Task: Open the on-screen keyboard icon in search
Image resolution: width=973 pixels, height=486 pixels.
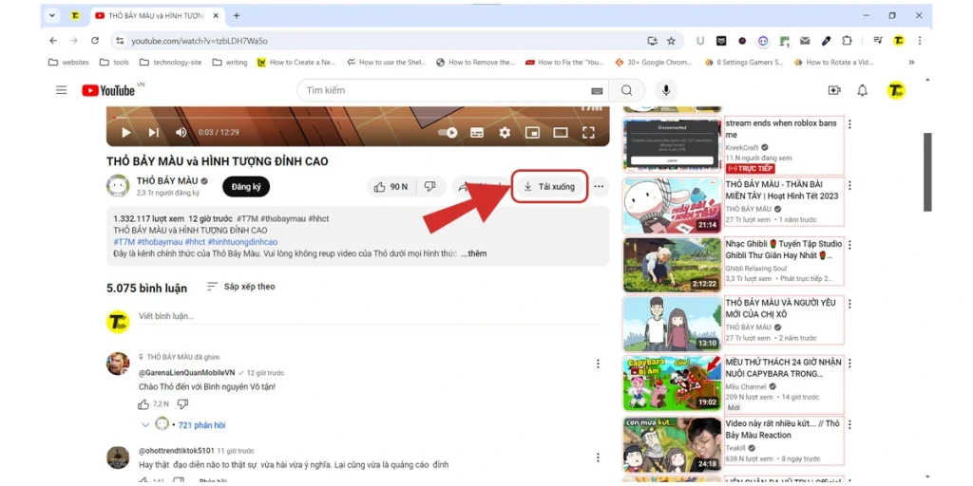Action: (x=597, y=91)
